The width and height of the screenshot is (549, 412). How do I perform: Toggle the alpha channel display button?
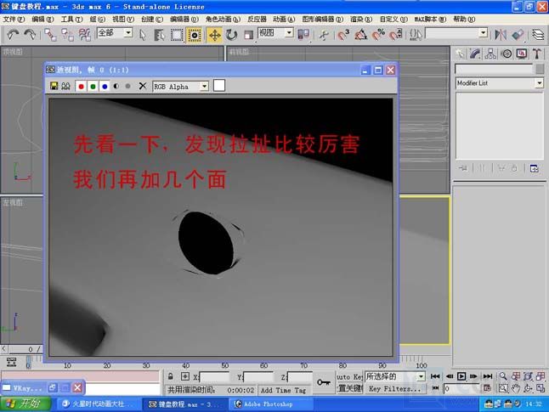[x=116, y=86]
